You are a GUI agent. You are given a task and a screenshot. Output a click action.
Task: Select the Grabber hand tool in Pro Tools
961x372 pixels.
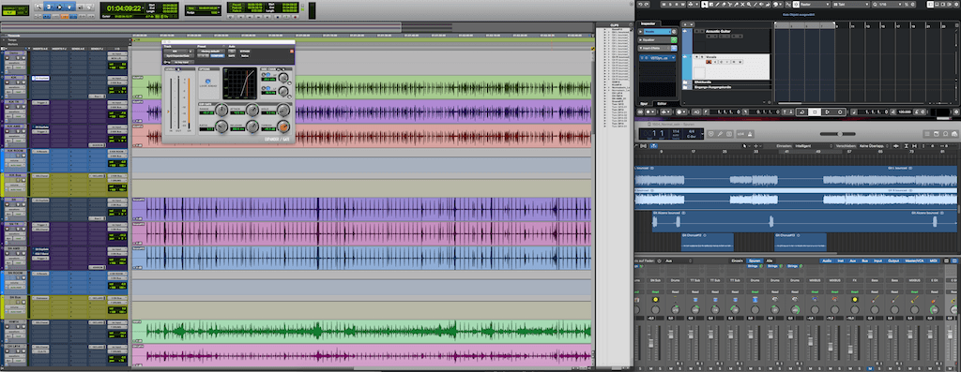point(69,7)
